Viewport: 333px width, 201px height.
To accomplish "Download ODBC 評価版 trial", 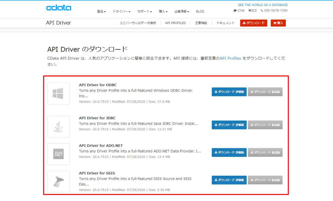I will [229, 92].
